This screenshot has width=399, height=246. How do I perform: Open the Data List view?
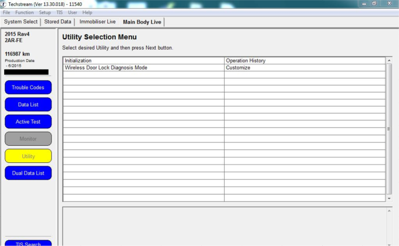28,104
